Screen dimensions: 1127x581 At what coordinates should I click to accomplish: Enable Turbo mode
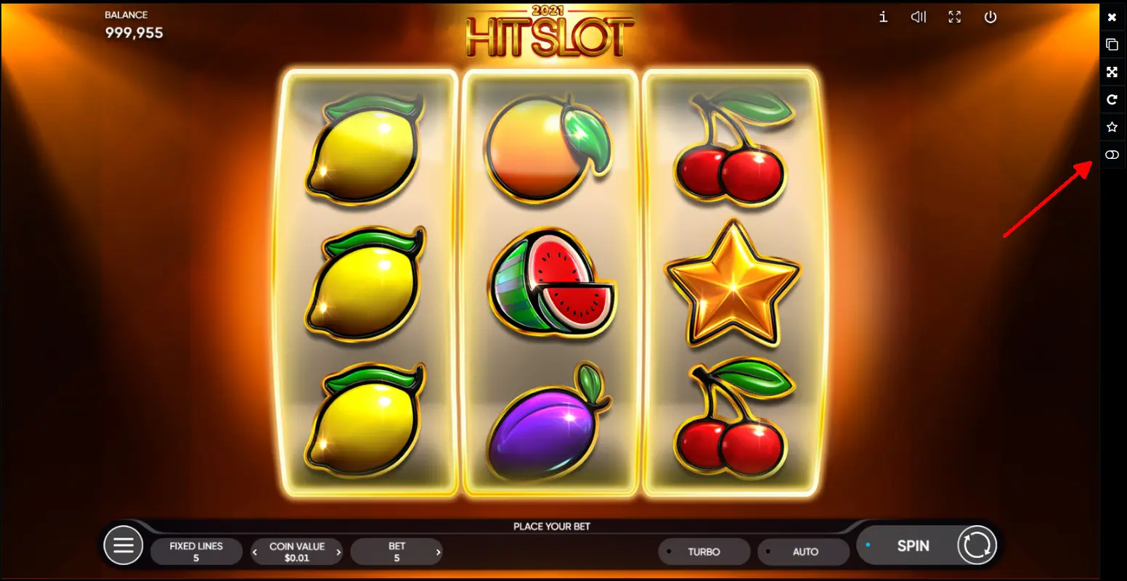704,552
